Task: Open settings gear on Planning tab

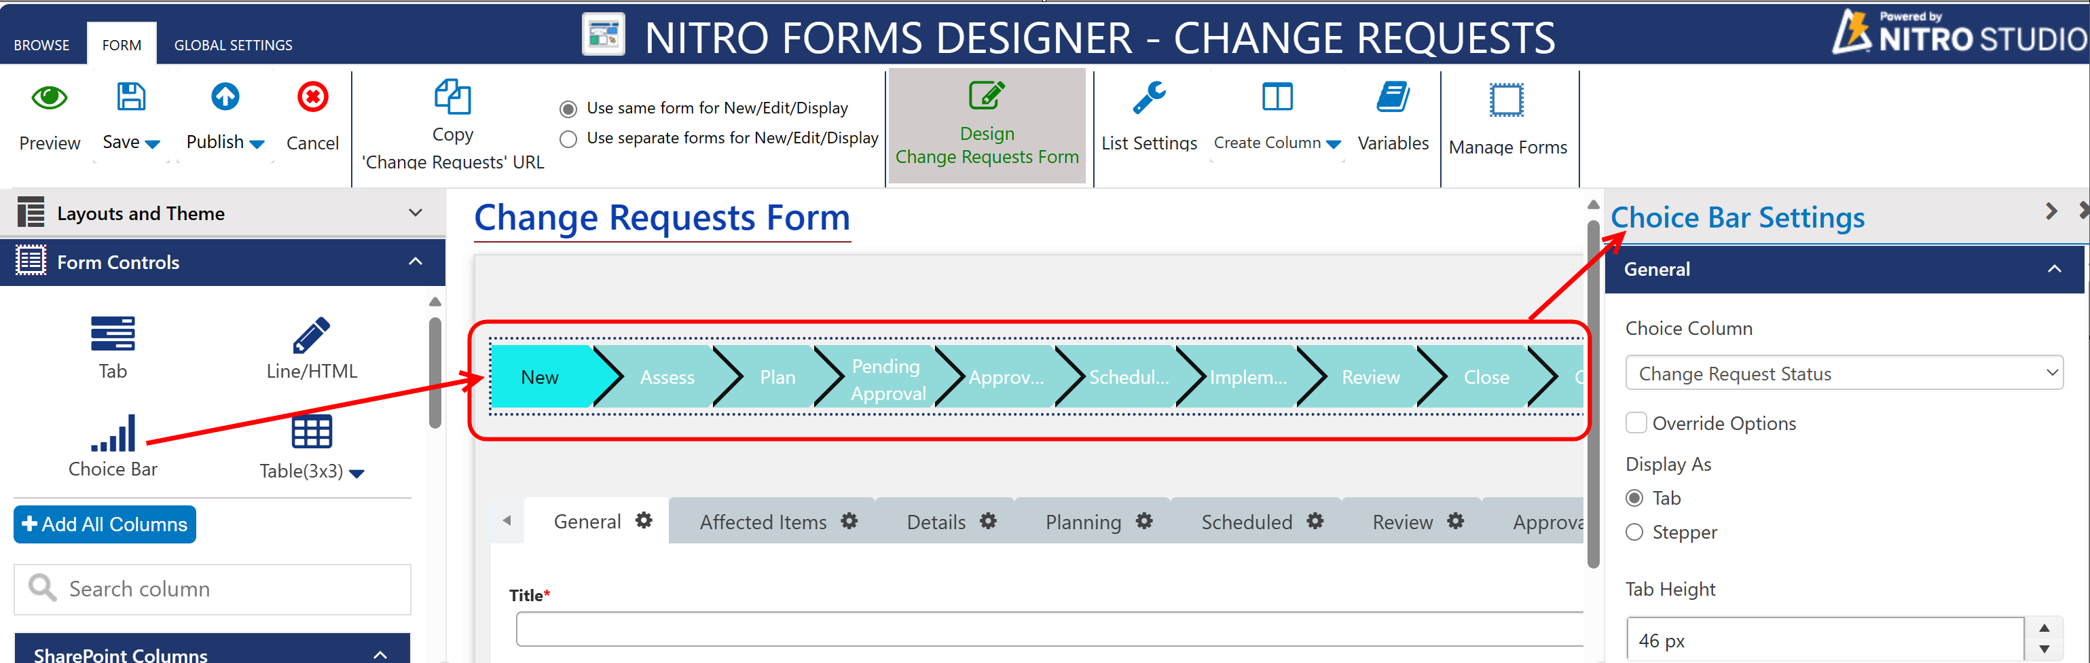Action: pyautogui.click(x=1144, y=521)
